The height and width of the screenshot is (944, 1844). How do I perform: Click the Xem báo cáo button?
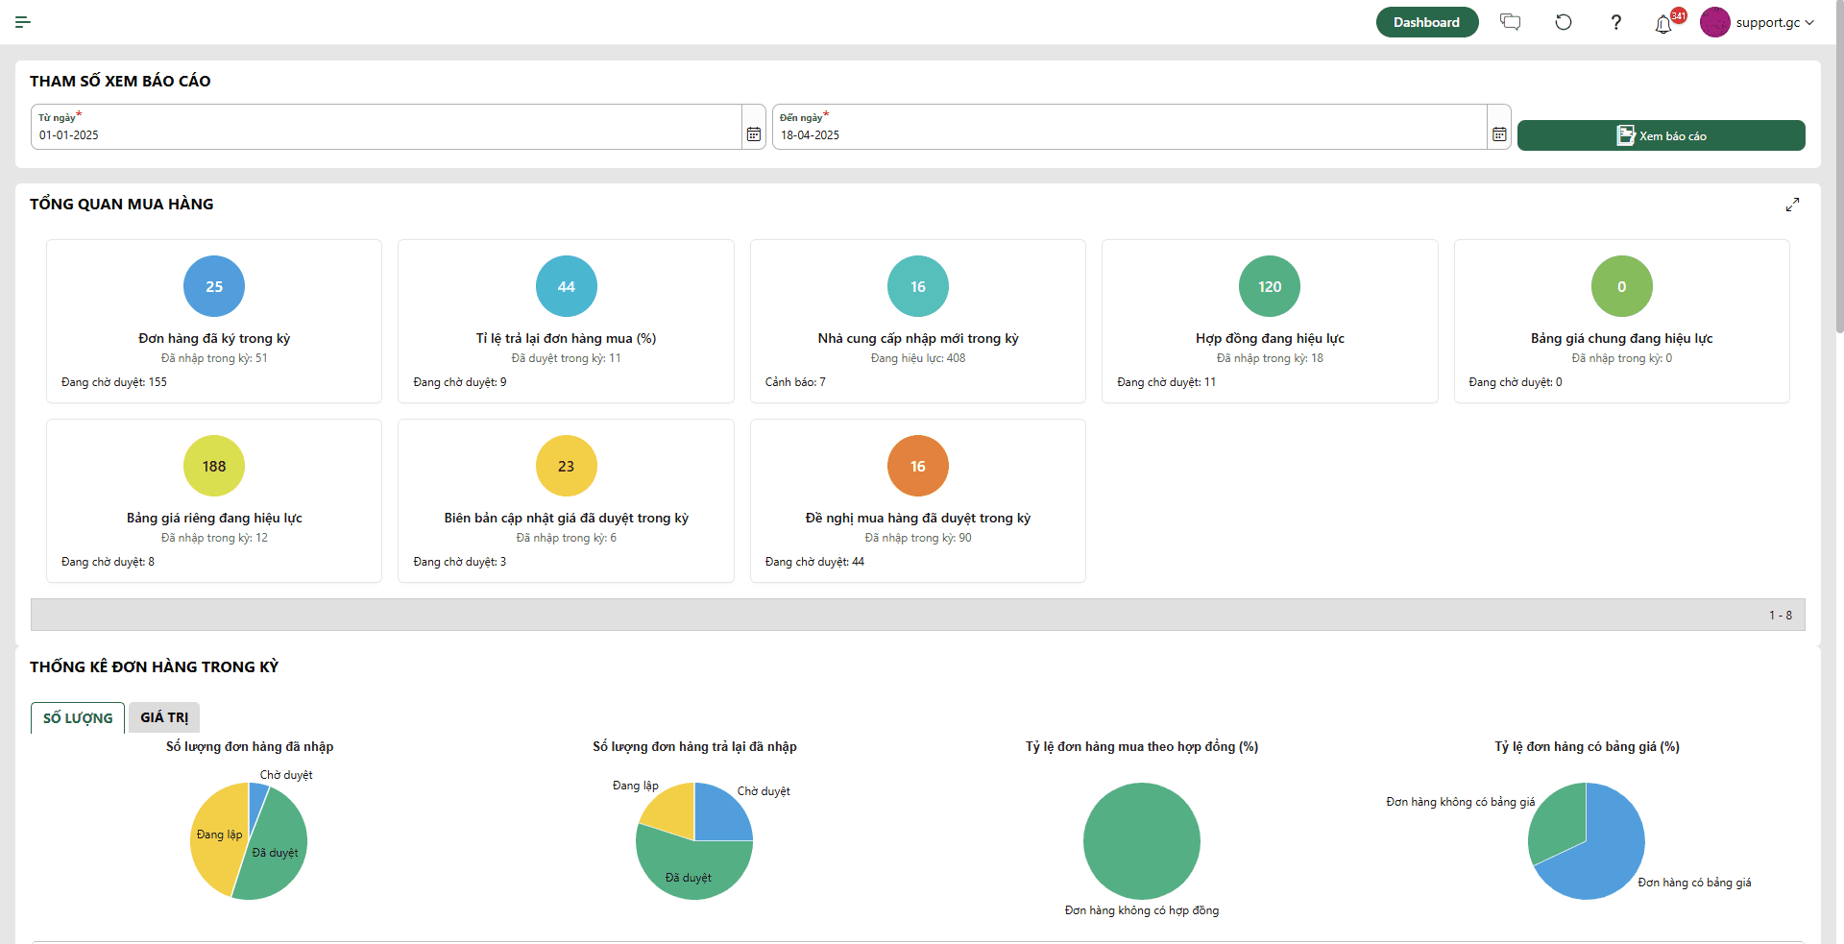(1661, 135)
